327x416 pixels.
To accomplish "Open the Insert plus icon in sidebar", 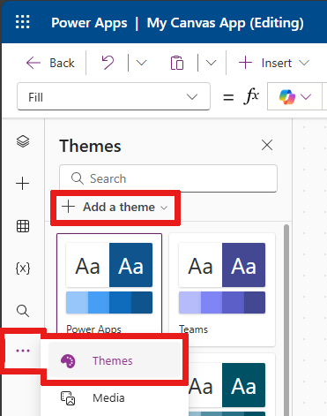I will tap(23, 184).
